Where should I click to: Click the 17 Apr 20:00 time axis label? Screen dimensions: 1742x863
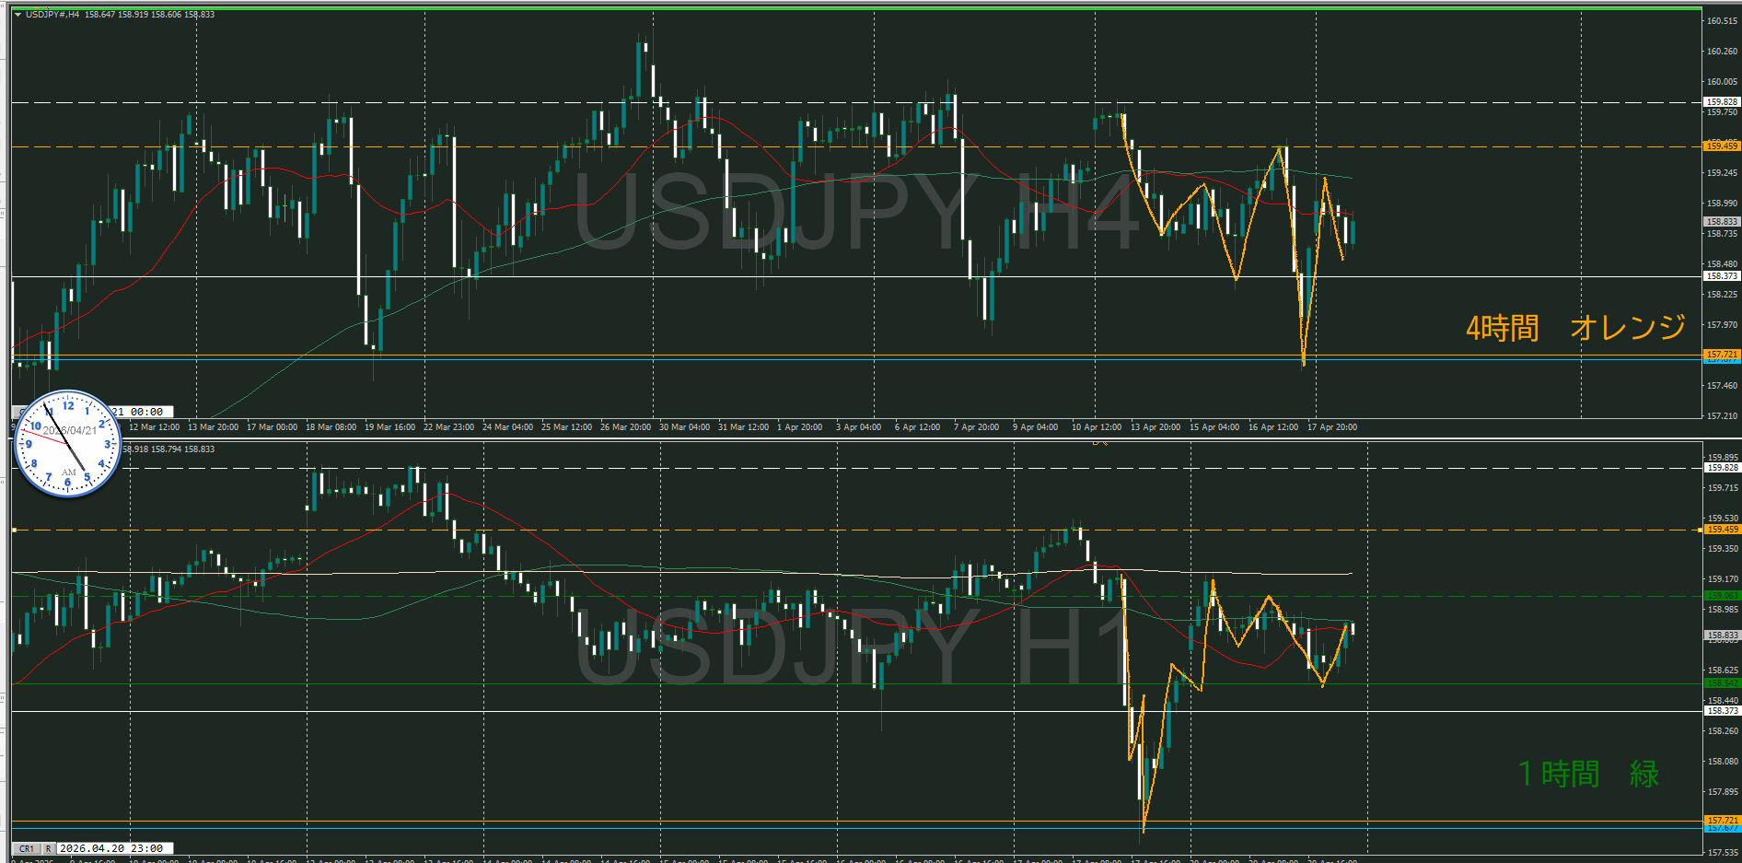click(x=1331, y=427)
